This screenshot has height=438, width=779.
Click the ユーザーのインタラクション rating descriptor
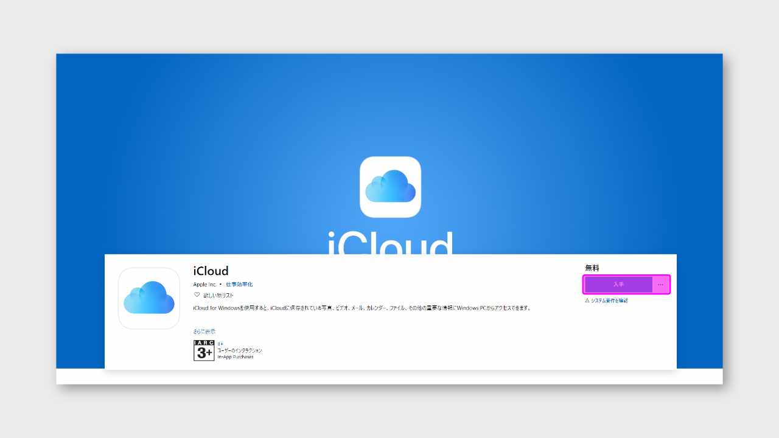pos(240,350)
